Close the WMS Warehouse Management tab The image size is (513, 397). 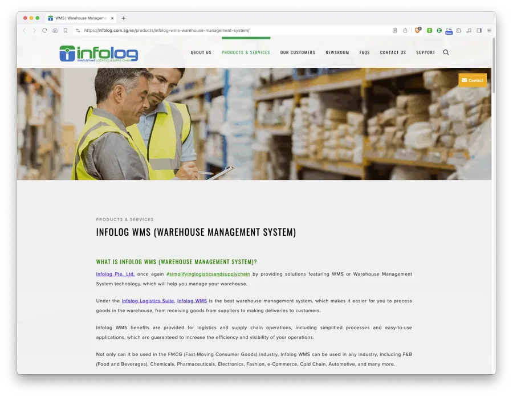click(x=112, y=18)
